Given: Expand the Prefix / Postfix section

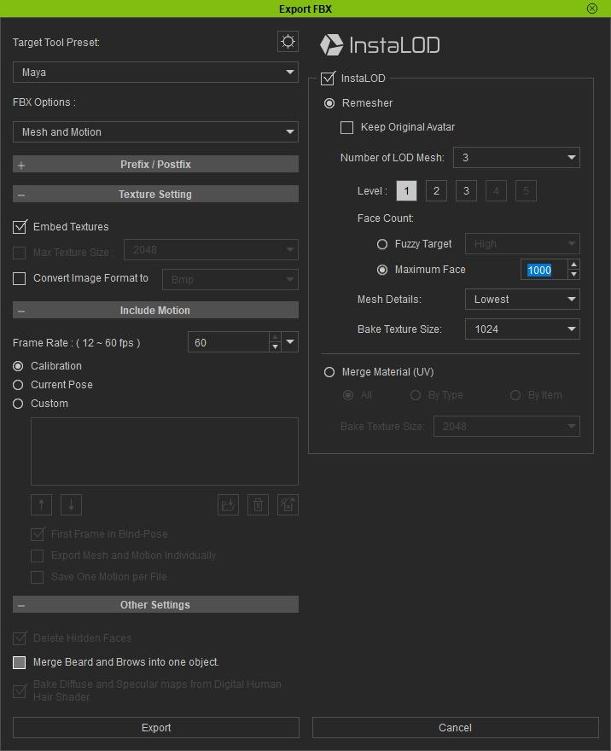Looking at the screenshot, I should [155, 164].
